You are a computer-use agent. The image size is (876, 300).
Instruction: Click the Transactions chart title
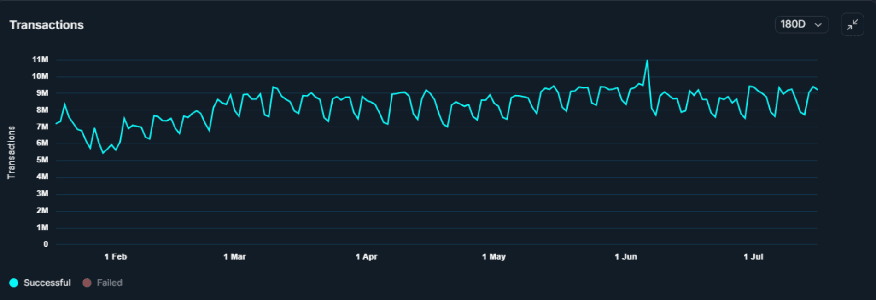click(x=47, y=25)
